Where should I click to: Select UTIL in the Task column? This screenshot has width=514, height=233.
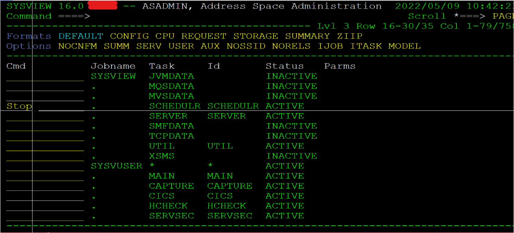162,146
